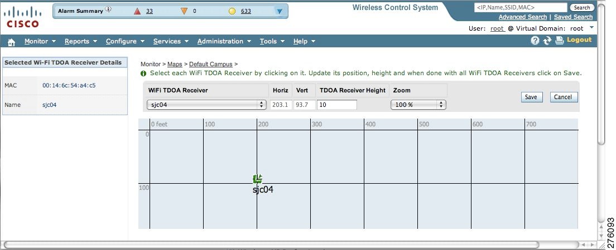Viewport: 616px width, 250px height.
Task: Open Zoom 100 % dropdown
Action: coord(418,105)
